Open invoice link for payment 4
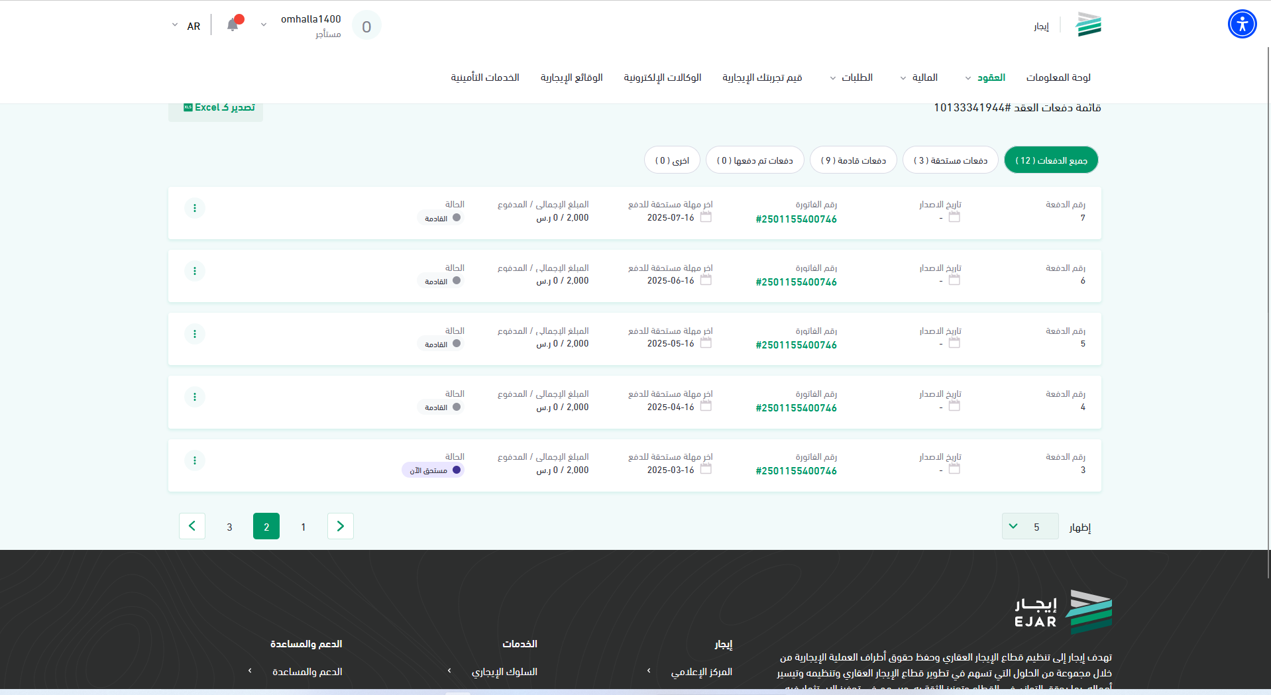 point(796,408)
